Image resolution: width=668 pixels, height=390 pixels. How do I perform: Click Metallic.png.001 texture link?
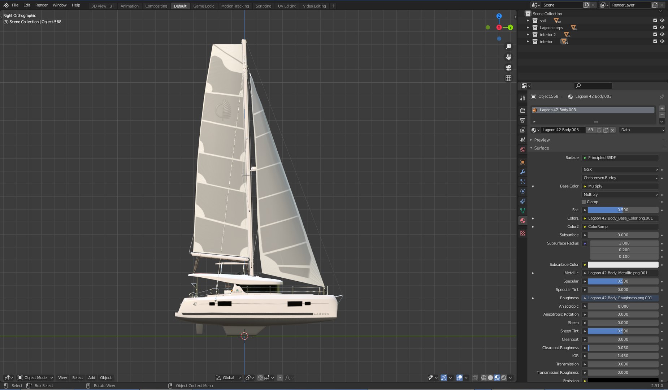620,273
